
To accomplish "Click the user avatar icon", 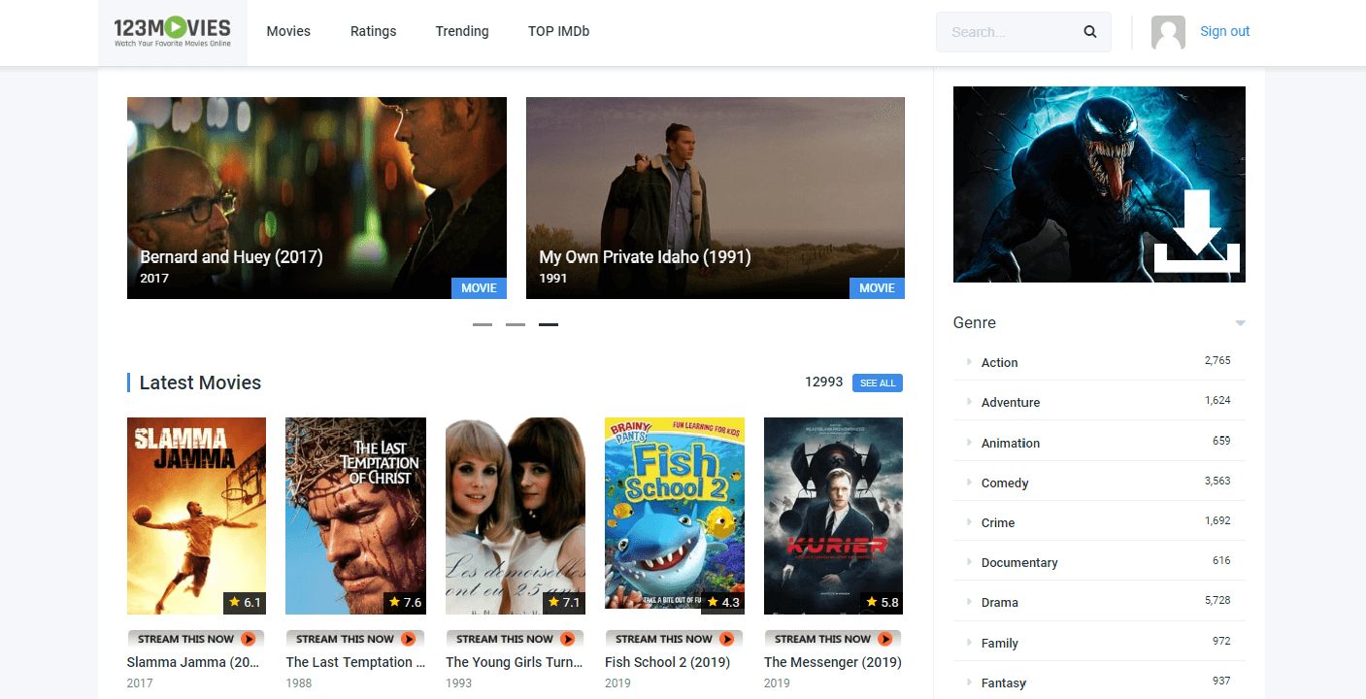I will point(1168,32).
